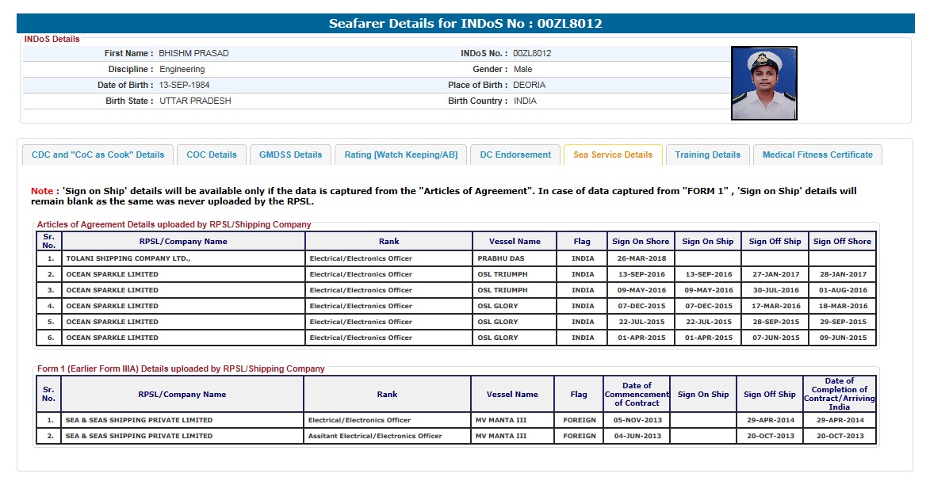
Task: Select the place of birth value DEORIA
Action: click(529, 85)
